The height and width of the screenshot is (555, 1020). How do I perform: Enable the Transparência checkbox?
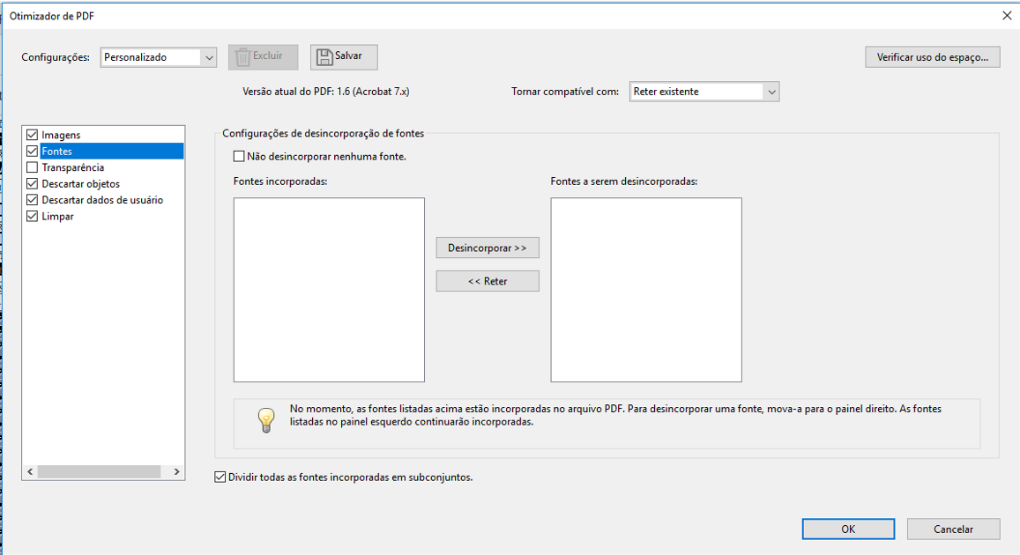pyautogui.click(x=33, y=167)
